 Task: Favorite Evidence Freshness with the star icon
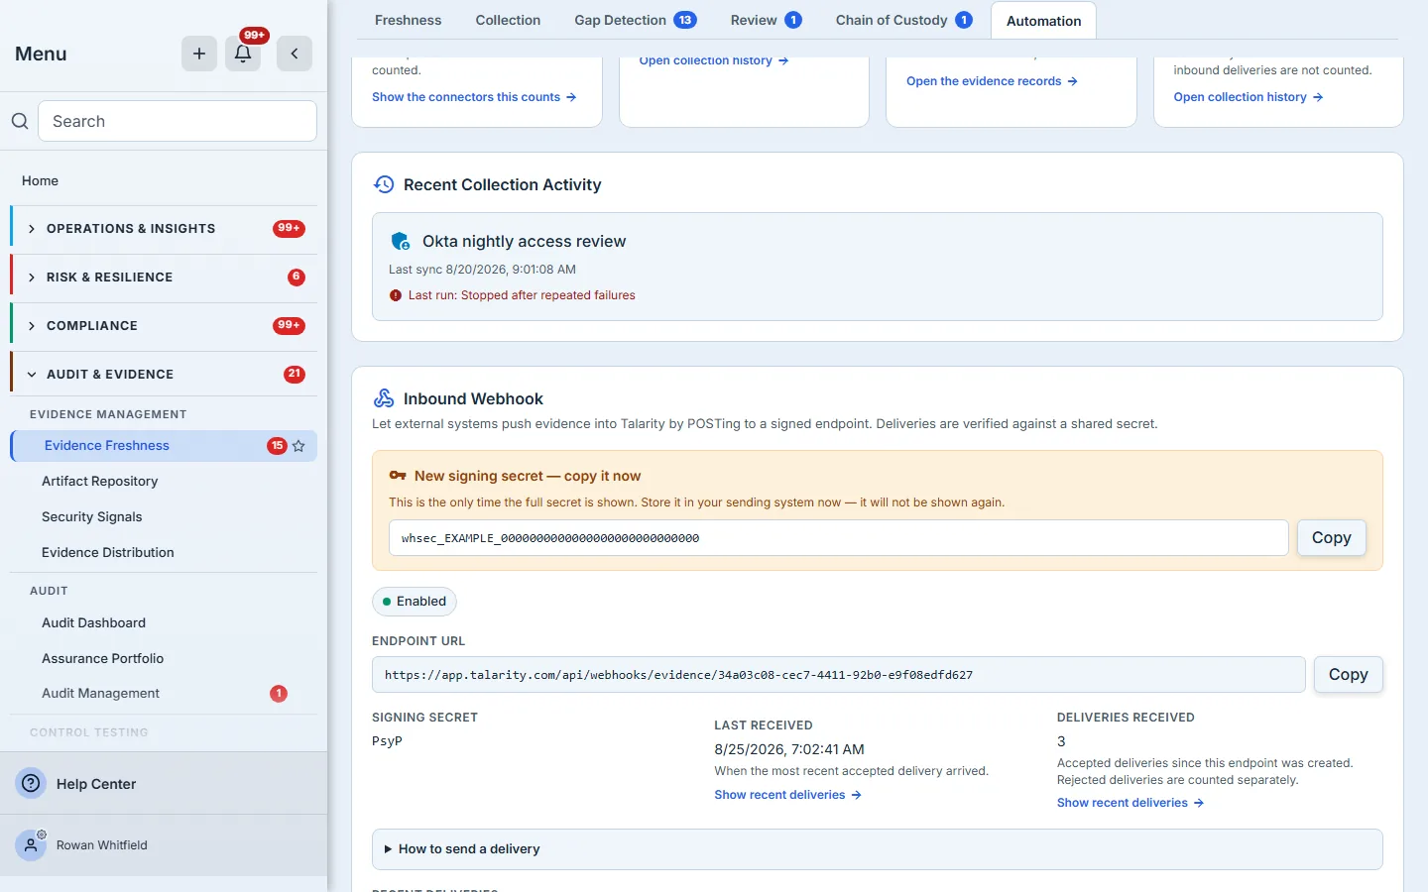(298, 446)
